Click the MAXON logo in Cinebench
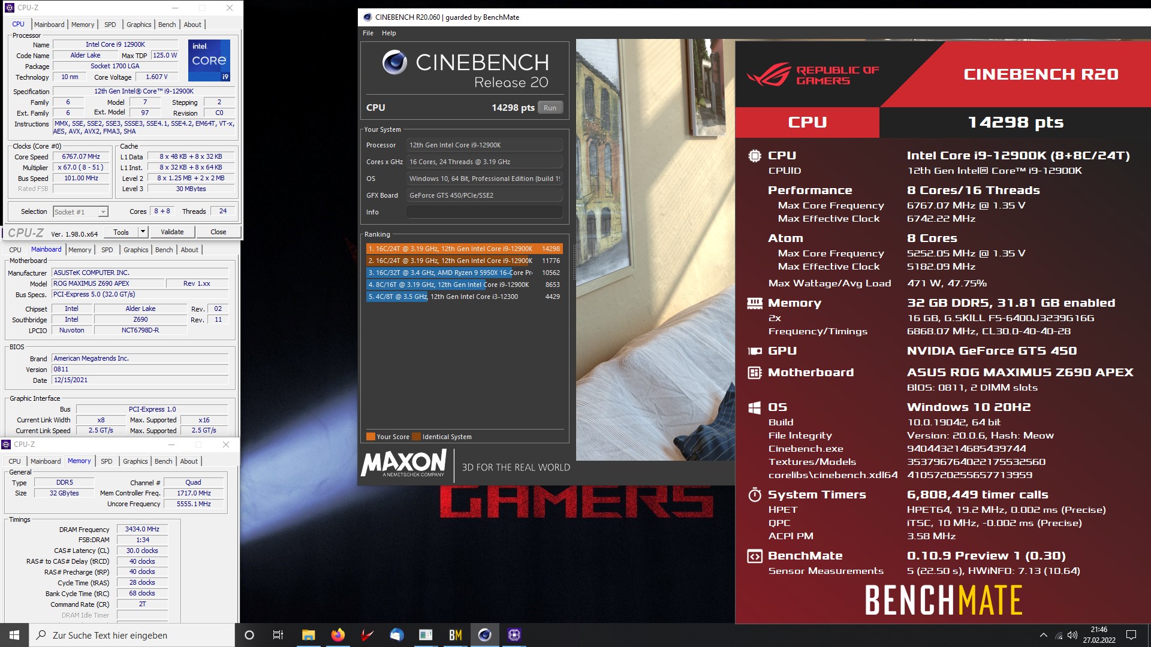The width and height of the screenshot is (1151, 647). tap(403, 463)
